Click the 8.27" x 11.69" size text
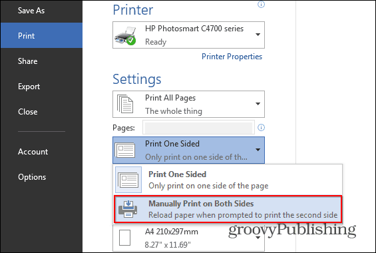This screenshot has height=253, width=376. coord(168,245)
